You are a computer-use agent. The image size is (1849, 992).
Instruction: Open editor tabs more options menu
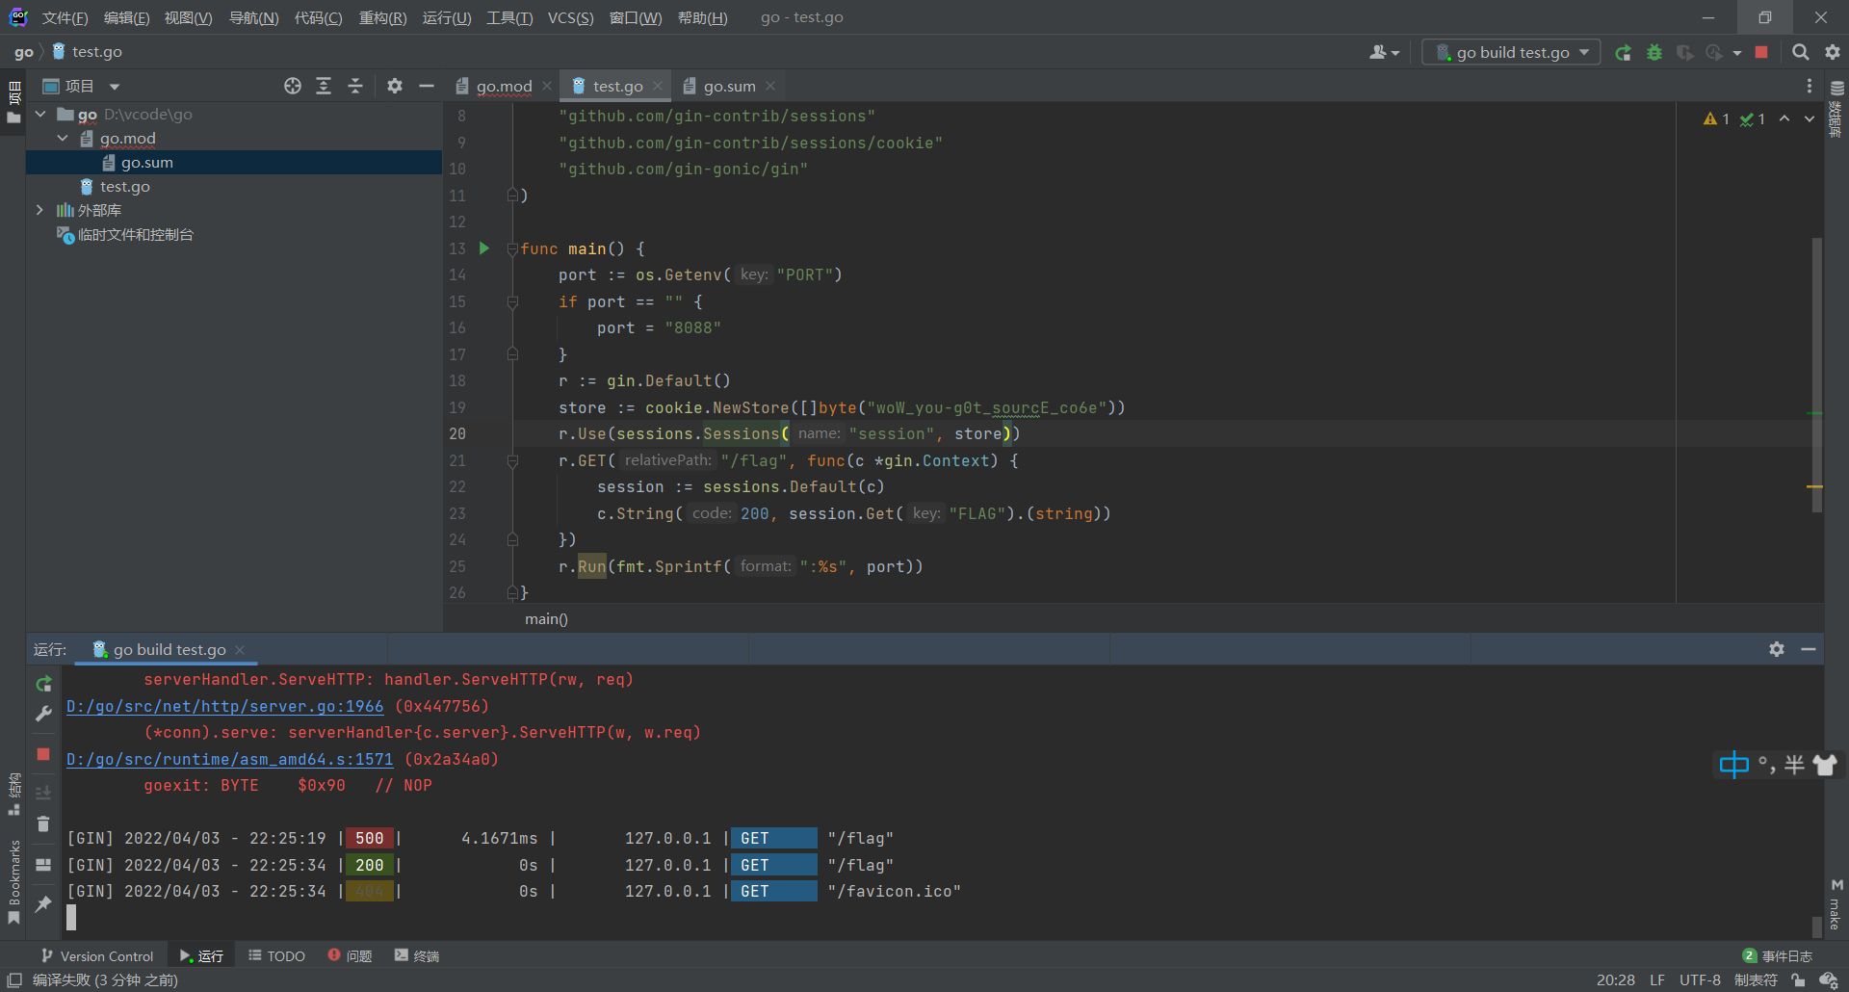coord(1810,86)
